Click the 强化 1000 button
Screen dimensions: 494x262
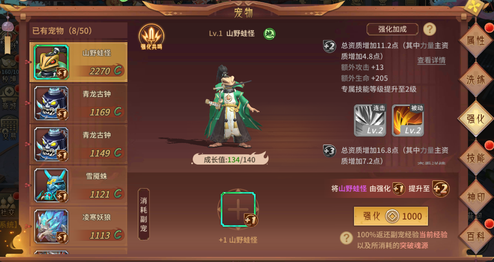click(391, 216)
